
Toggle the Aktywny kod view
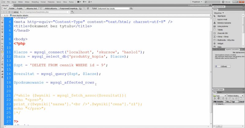pyautogui.click(x=31, y=9)
